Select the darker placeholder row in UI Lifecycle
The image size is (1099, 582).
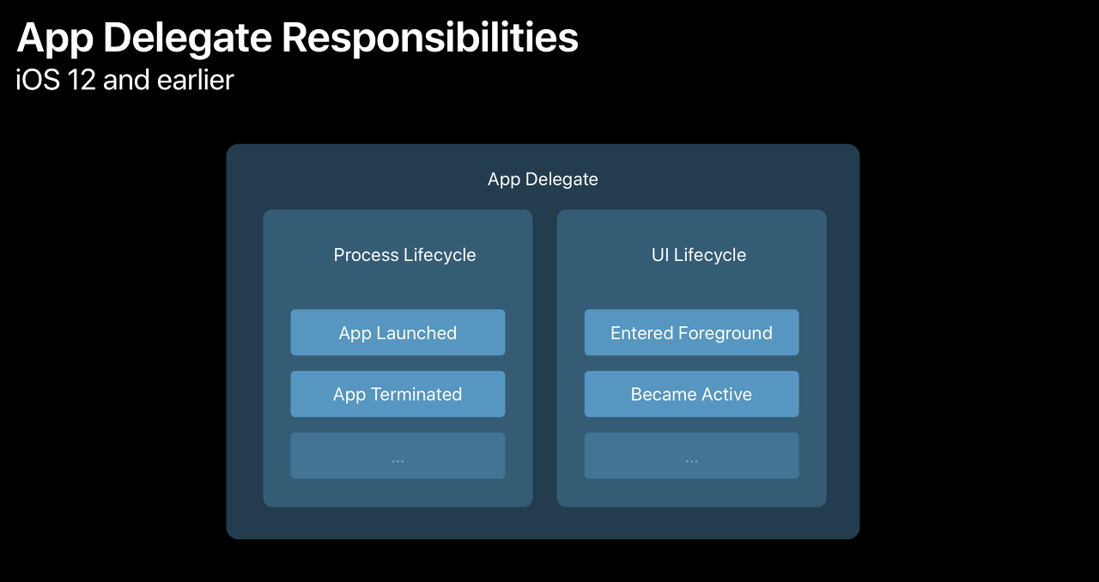pos(691,455)
